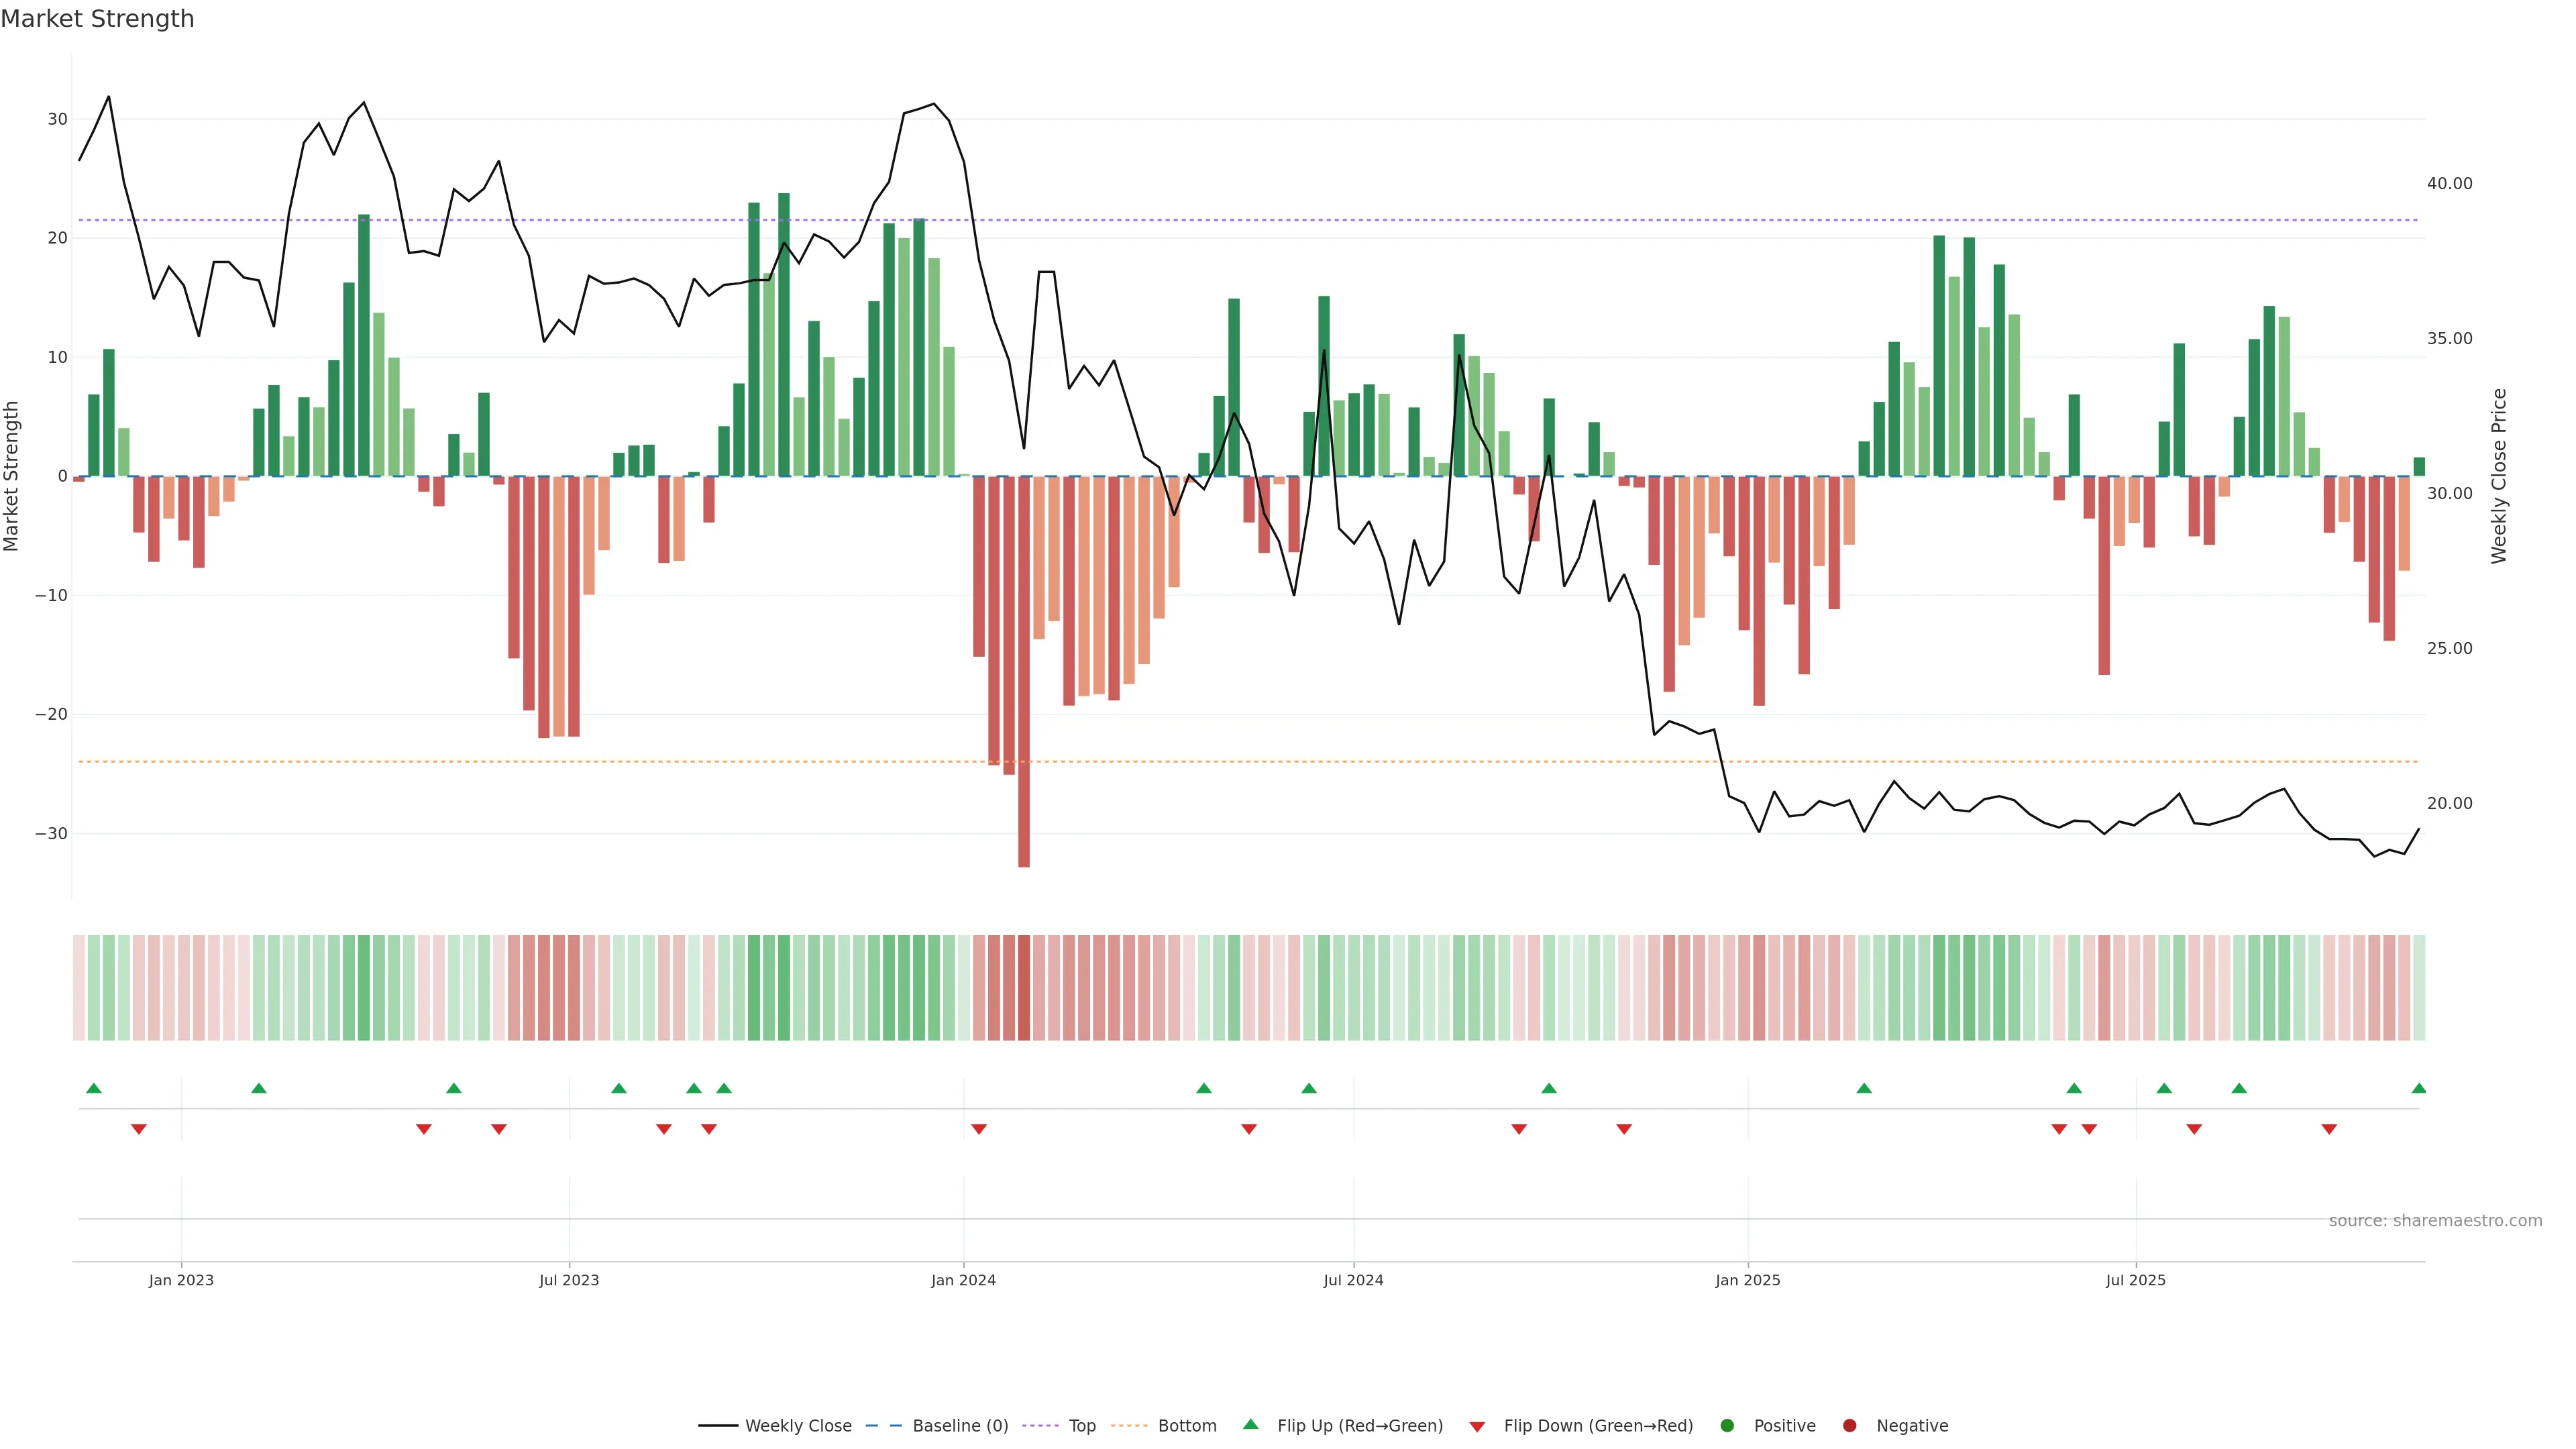Click the Weekly Close Price axis title
Image resolution: width=2576 pixels, height=1449 pixels.
coord(2499,476)
